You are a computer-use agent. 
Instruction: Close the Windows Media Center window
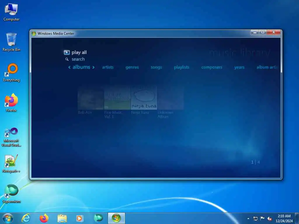[274, 32]
